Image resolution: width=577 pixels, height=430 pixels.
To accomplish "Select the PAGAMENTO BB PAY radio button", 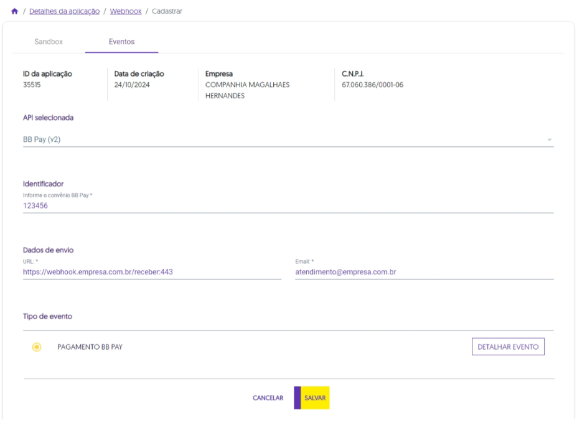I will click(37, 347).
